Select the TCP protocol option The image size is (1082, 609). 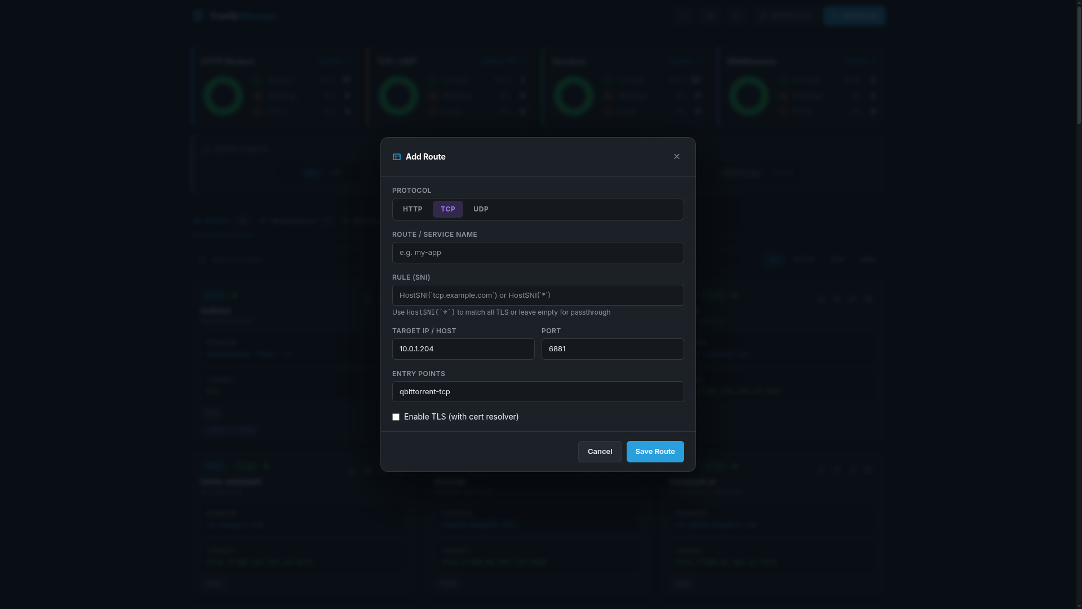point(447,209)
